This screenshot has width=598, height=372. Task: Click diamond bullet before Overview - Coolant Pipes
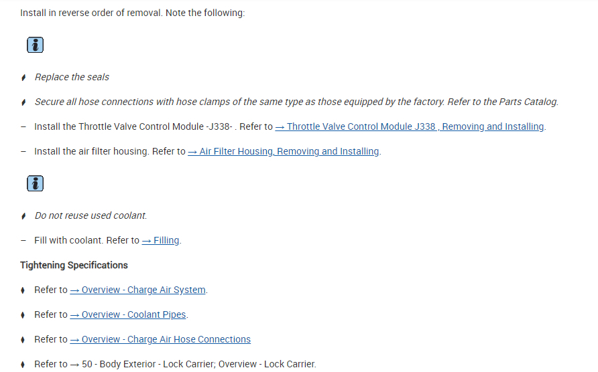click(23, 315)
